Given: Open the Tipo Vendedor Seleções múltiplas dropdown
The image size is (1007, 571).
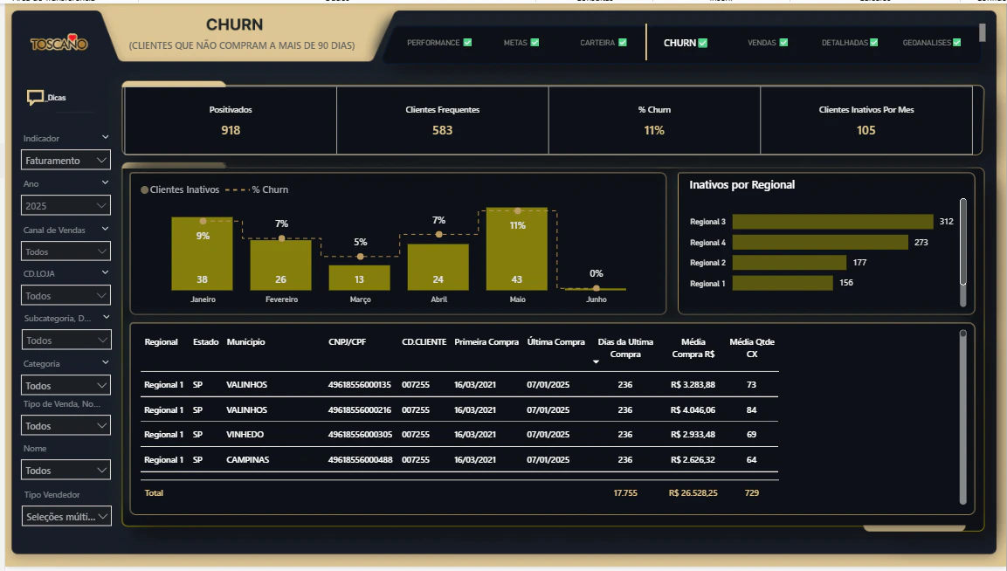Looking at the screenshot, I should [x=66, y=516].
